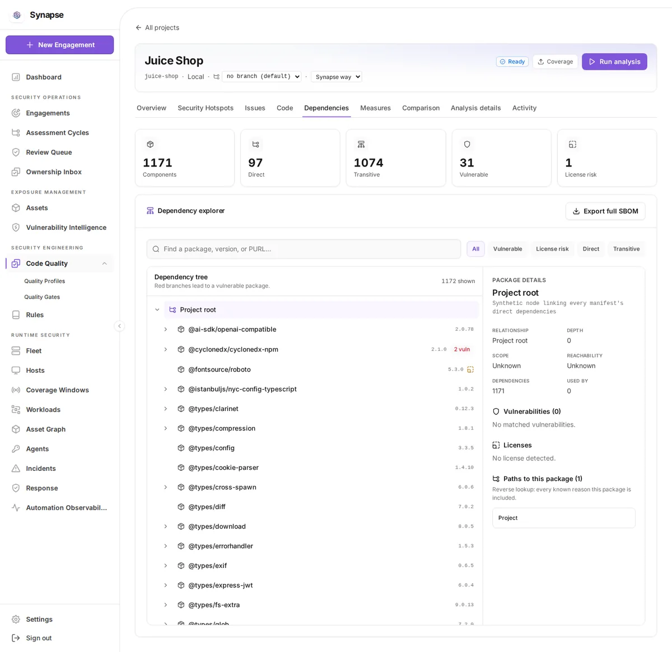Click the Coverage button
This screenshot has height=652, width=672.
555,62
